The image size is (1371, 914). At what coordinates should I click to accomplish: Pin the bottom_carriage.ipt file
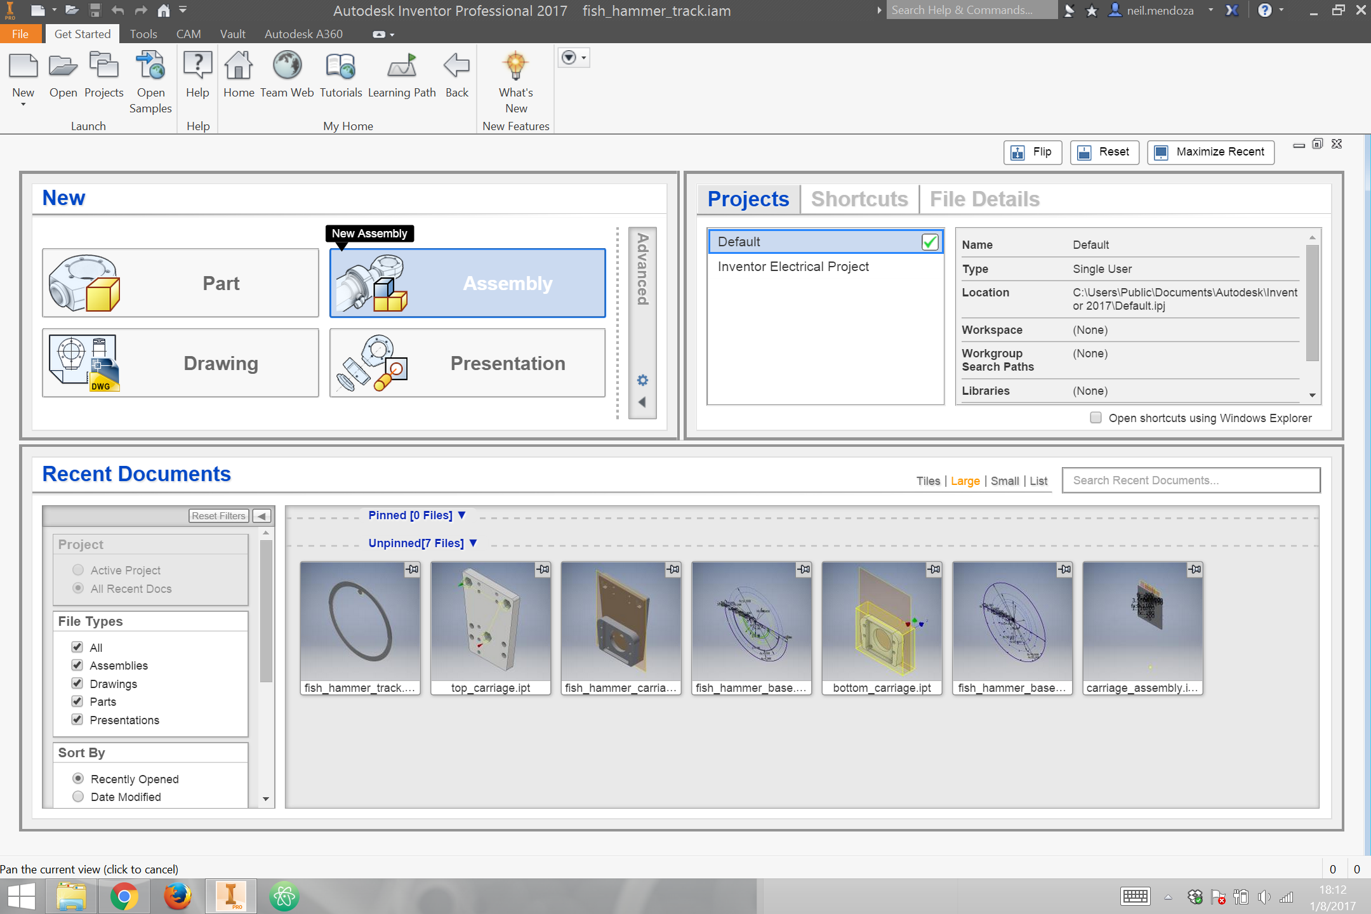click(934, 569)
